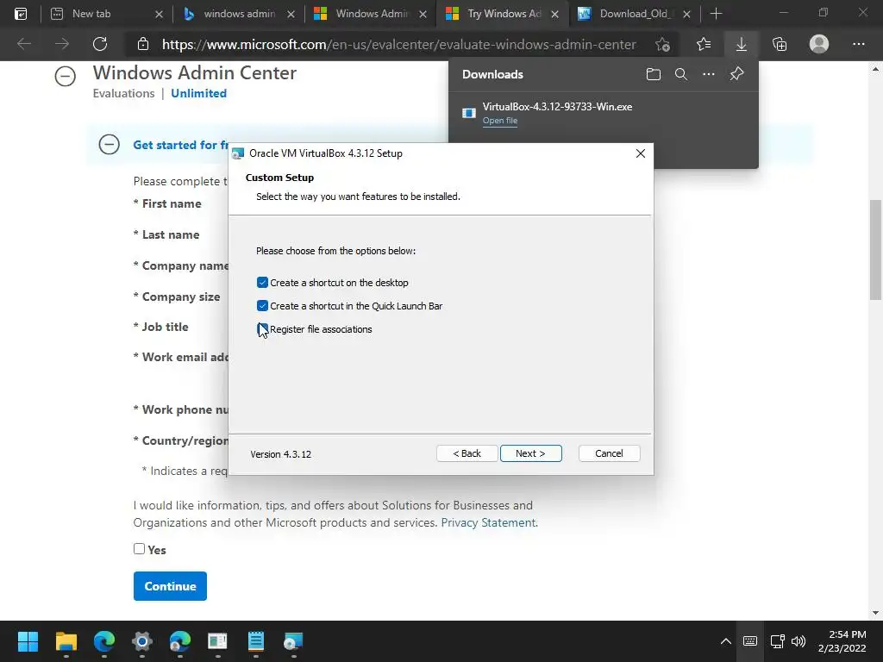883x662 pixels.
Task: Switch to the Windows Admin tab
Action: pos(371,14)
